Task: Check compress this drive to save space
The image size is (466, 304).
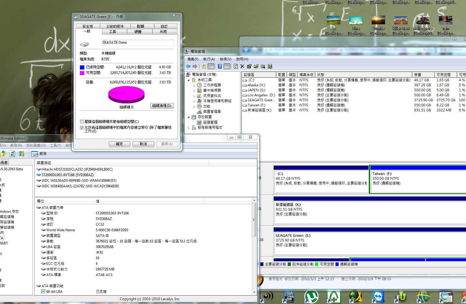Action: [82, 122]
